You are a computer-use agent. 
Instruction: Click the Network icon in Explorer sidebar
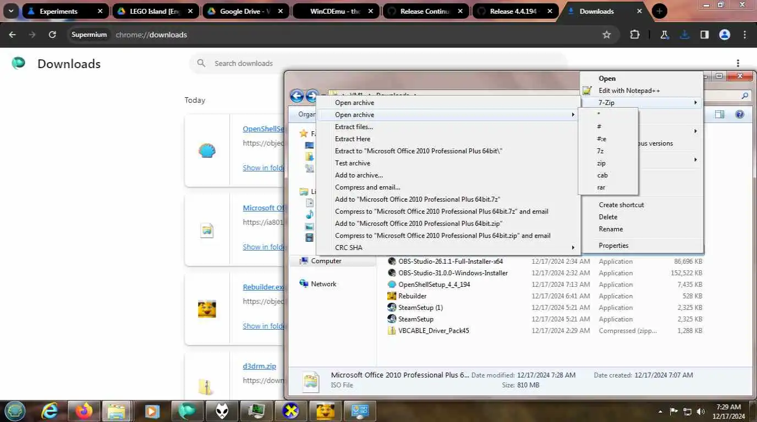point(304,284)
